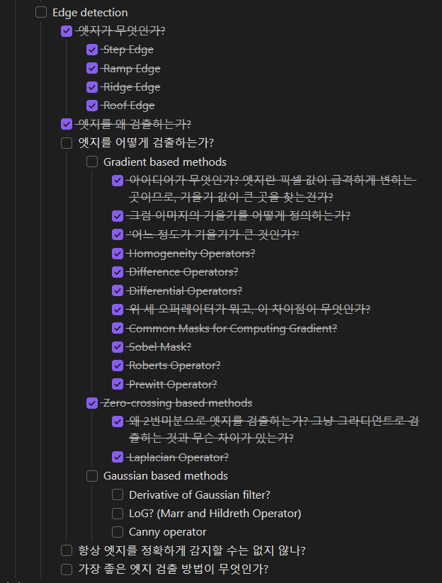The image size is (442, 583).
Task: Uncheck Zero-crossing based methods checkbox
Action: click(x=92, y=402)
